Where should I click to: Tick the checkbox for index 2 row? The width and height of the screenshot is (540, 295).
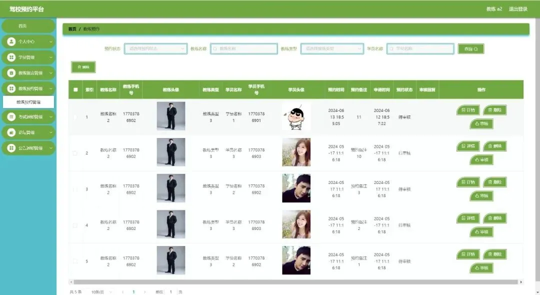point(75,153)
